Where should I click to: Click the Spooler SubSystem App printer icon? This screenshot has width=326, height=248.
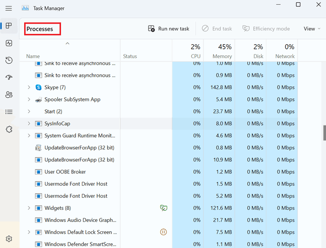pos(39,100)
